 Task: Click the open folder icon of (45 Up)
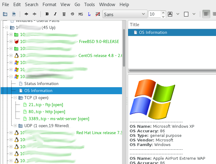[x=12, y=28]
